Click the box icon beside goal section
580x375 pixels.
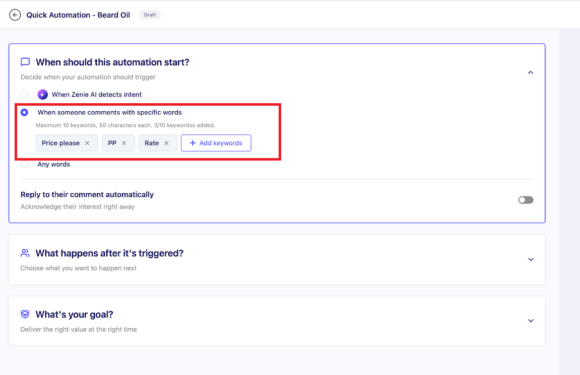[25, 314]
